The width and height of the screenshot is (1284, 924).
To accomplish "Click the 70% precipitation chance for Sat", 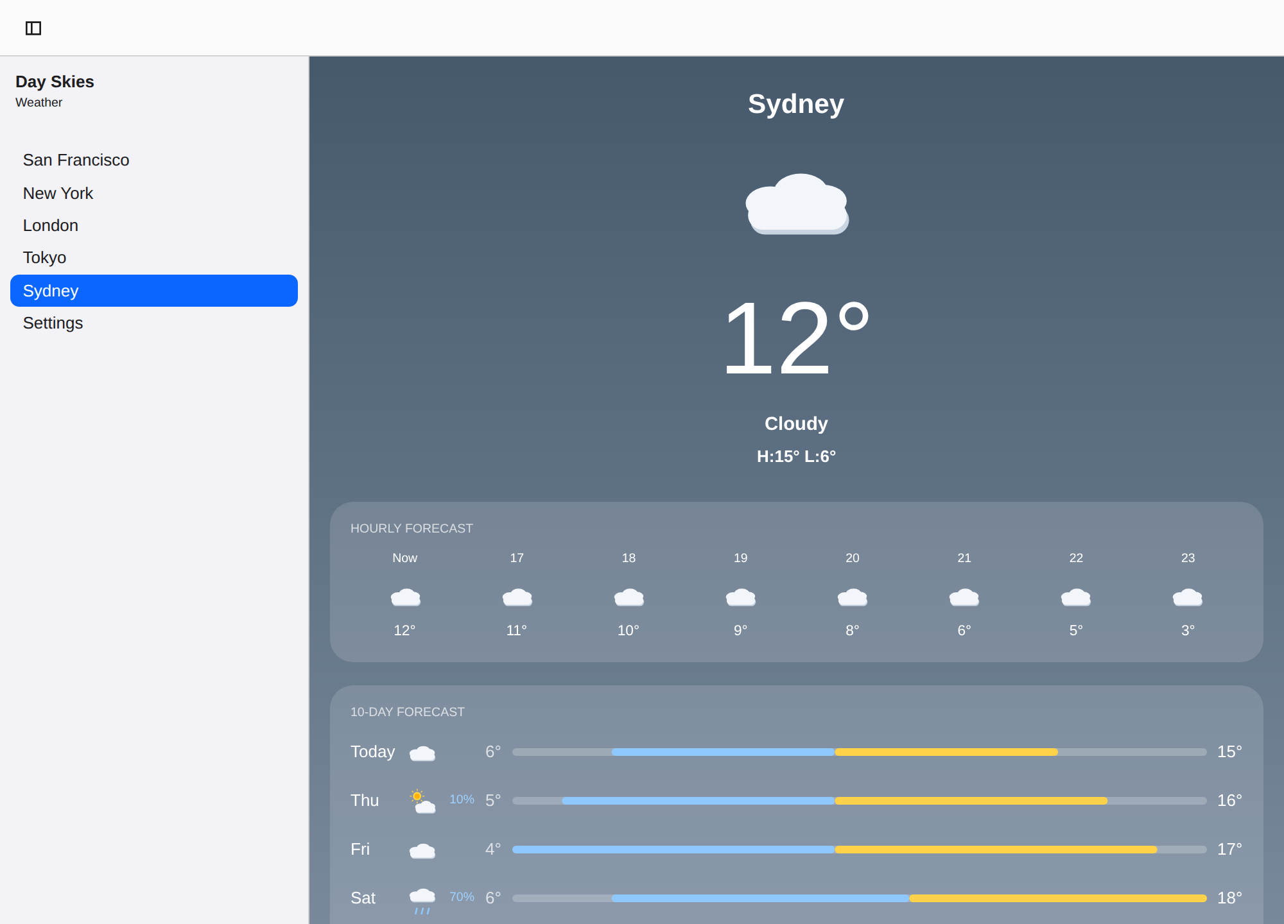I will [x=462, y=896].
